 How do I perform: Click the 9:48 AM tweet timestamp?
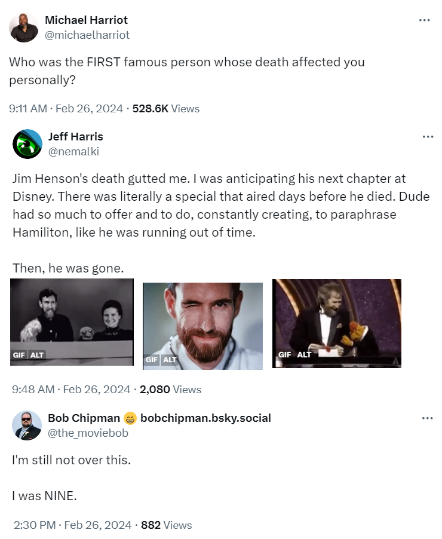(x=70, y=390)
